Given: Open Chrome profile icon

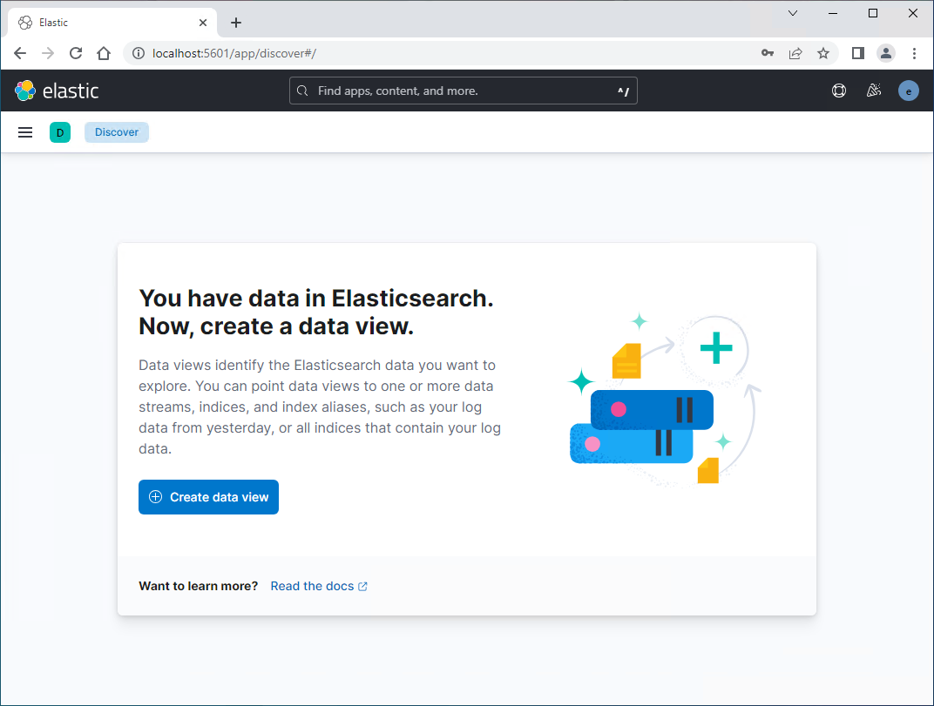Looking at the screenshot, I should click(x=886, y=54).
